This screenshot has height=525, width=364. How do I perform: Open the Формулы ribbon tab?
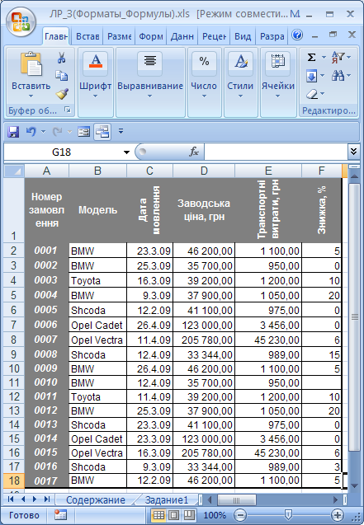click(x=151, y=36)
